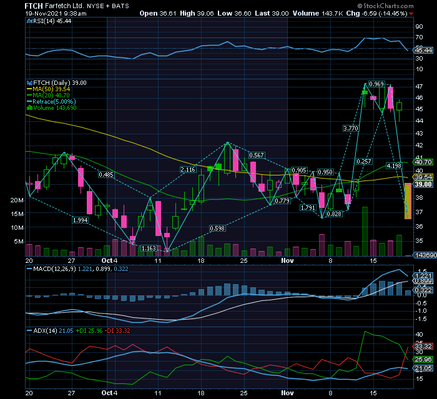Click the FTCH (Daily) 39.00 legend entry
437x399 pixels.
click(x=60, y=83)
